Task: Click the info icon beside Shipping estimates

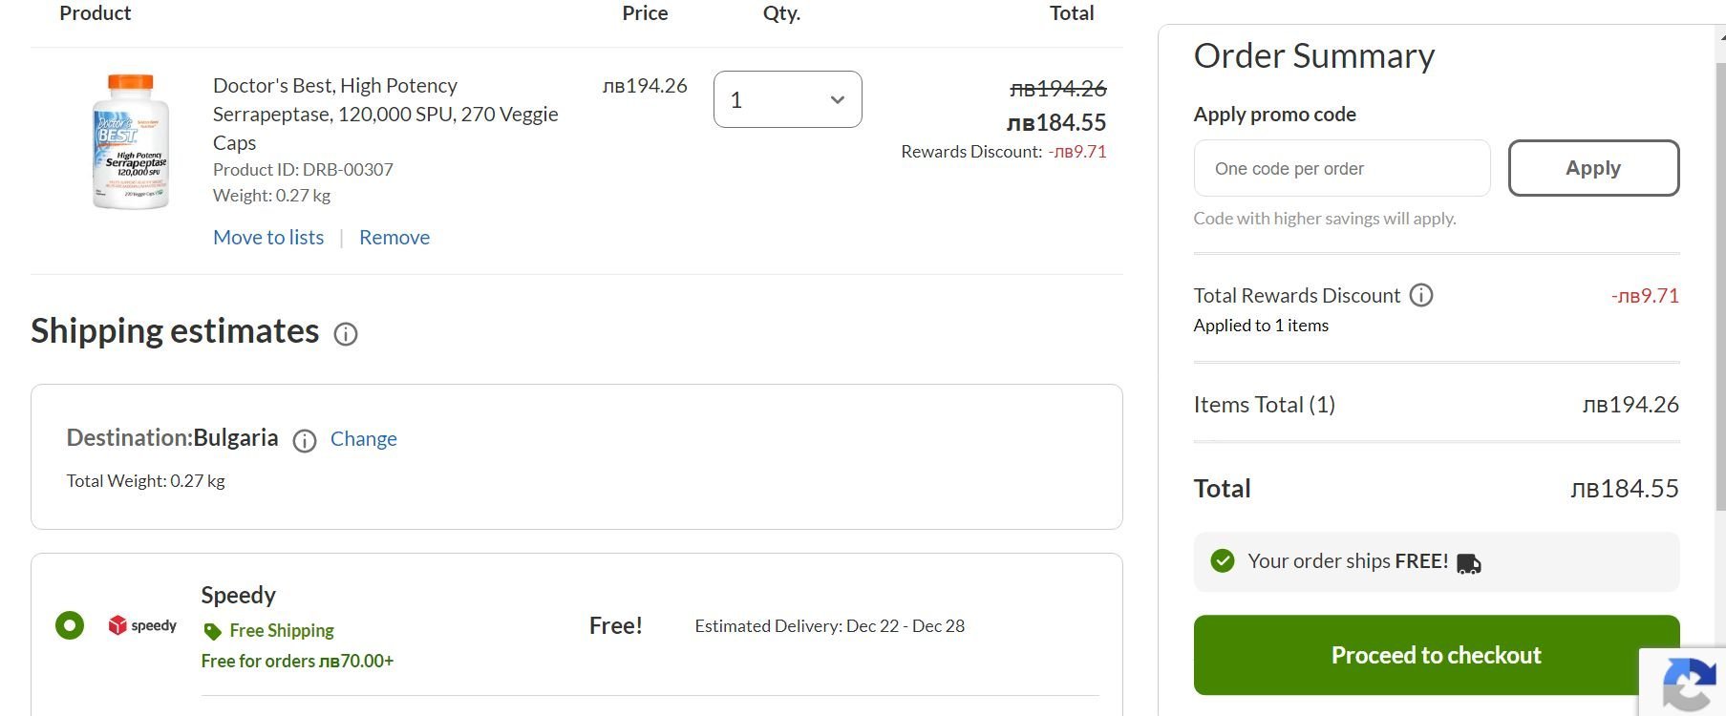Action: pyautogui.click(x=346, y=334)
